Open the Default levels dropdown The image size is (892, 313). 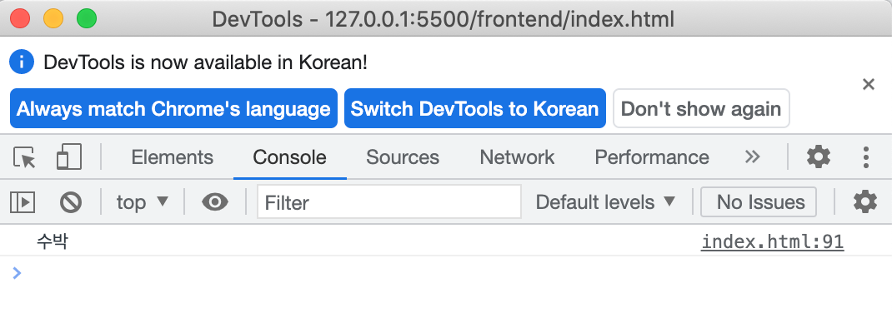(605, 202)
